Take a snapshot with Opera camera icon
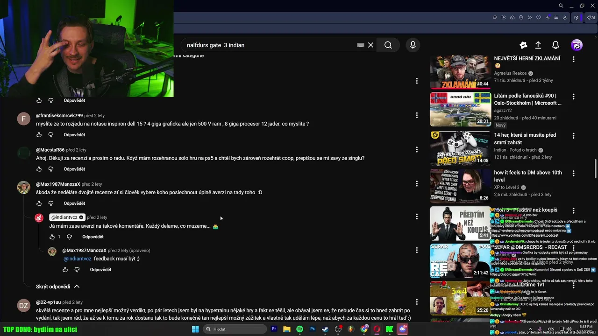The image size is (598, 336). [512, 18]
